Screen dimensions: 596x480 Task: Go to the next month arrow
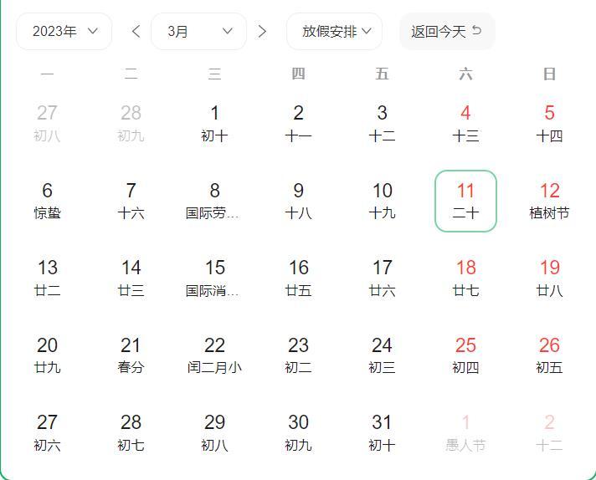[262, 32]
